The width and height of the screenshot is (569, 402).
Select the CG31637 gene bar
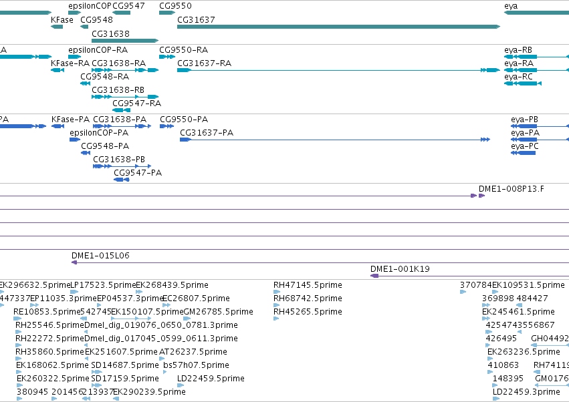[338, 27]
